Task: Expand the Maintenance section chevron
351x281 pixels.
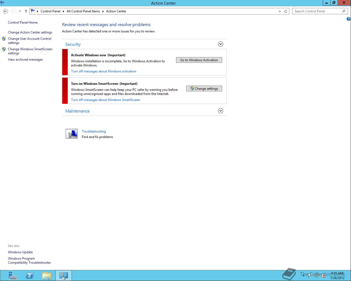Action: coord(220,111)
